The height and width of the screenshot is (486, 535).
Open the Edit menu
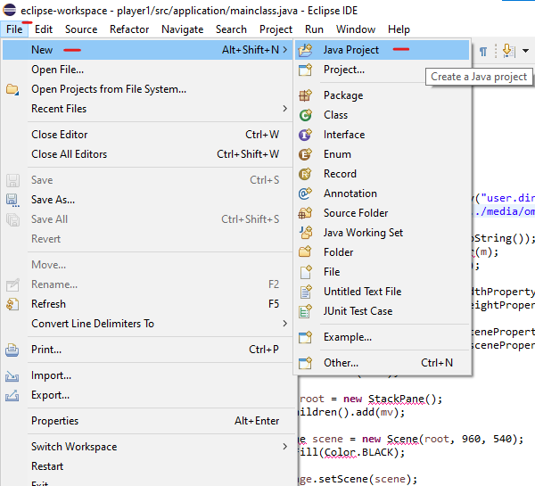tap(44, 29)
